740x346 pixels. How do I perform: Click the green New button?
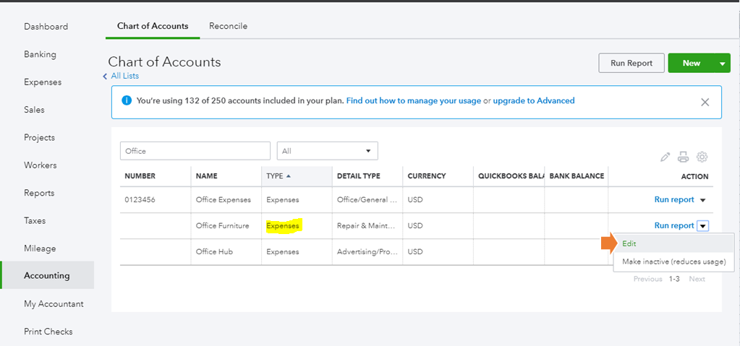click(x=692, y=63)
